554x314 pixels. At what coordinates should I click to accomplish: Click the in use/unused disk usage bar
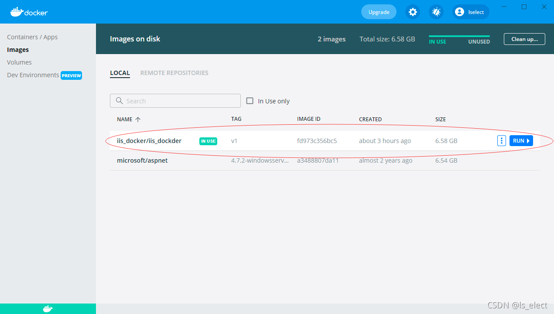(459, 36)
